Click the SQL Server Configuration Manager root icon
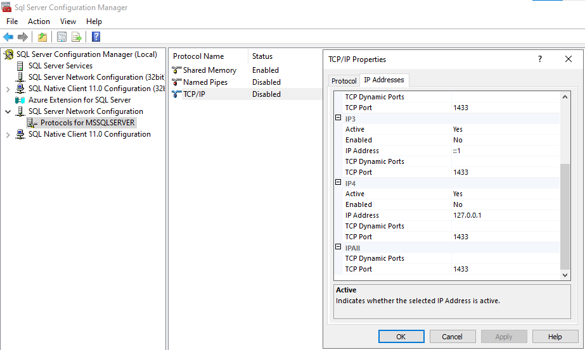The image size is (585, 350). point(9,54)
